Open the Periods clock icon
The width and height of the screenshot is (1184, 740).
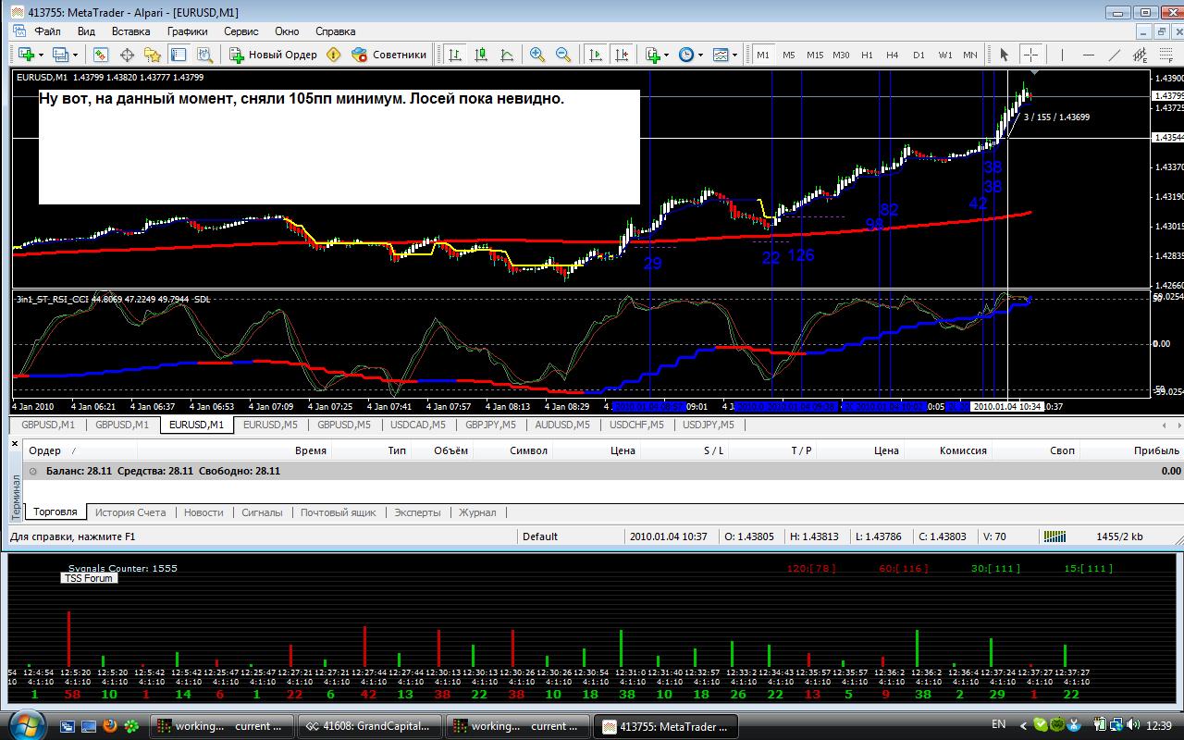click(686, 55)
